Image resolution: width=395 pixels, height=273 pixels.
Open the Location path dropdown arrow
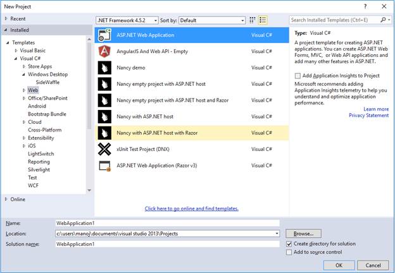pos(277,234)
